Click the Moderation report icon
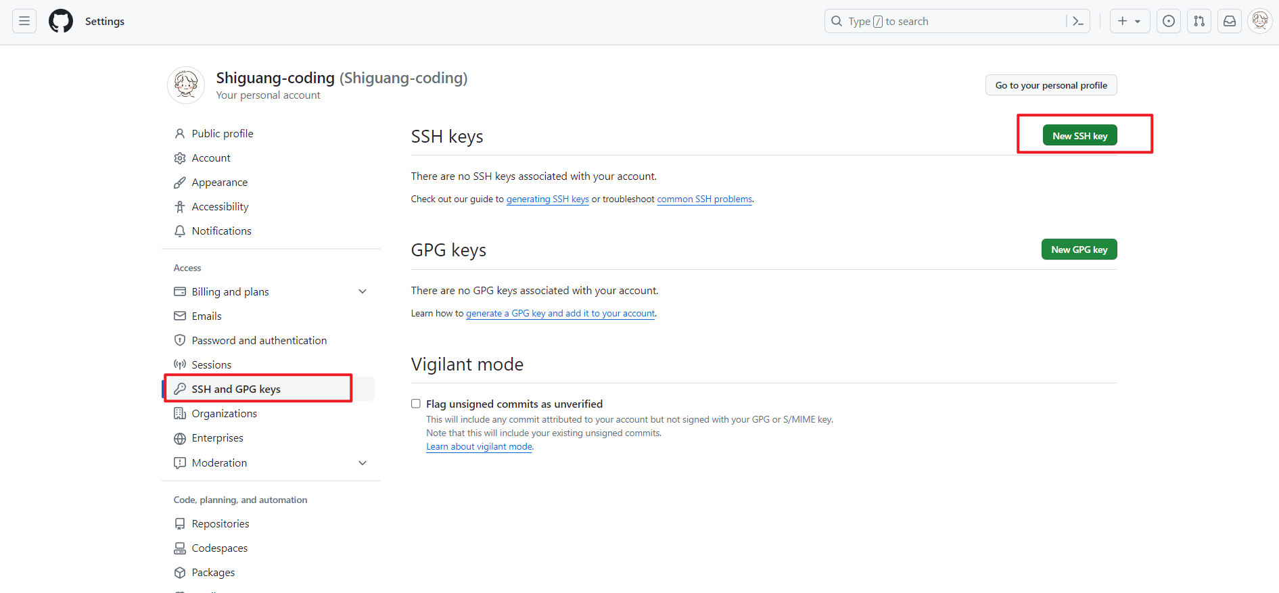This screenshot has height=593, width=1279. (180, 463)
